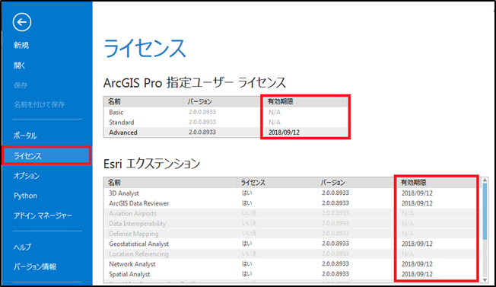Click 名前 header in Esri extensions table
Image resolution: width=496 pixels, height=287 pixels.
(x=170, y=183)
